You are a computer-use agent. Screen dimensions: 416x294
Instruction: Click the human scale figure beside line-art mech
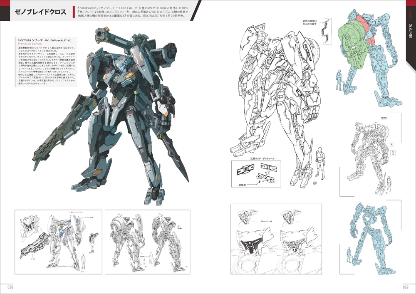[x=319, y=162]
